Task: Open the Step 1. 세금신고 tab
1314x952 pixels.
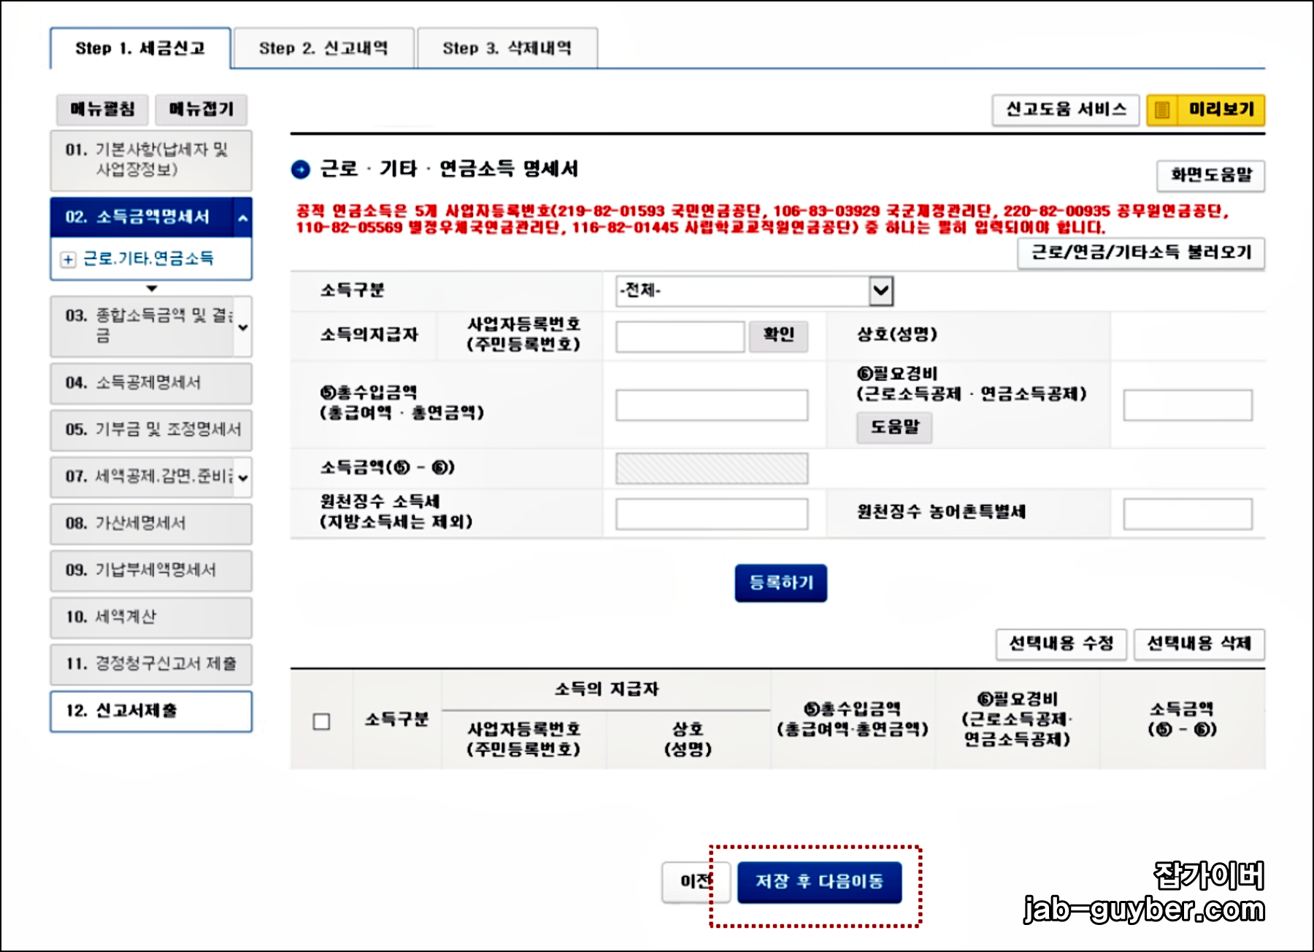Action: pyautogui.click(x=140, y=48)
